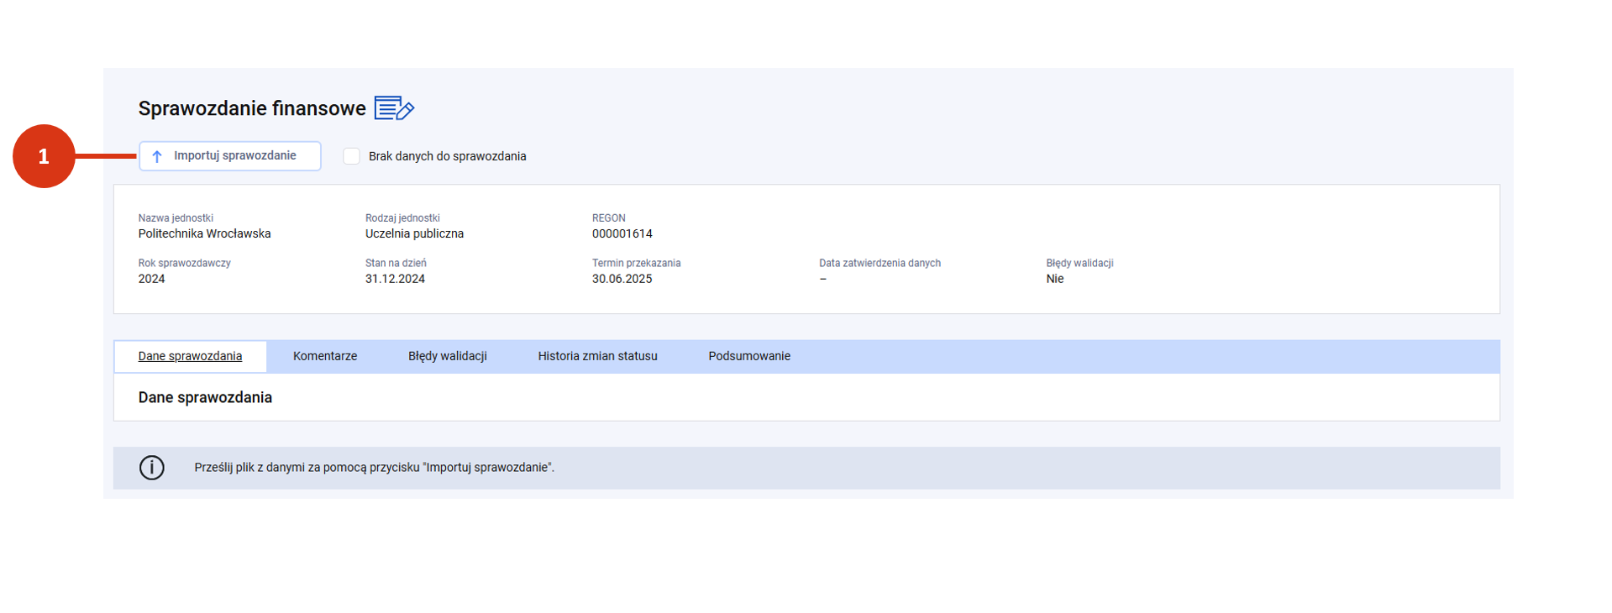Click the date 31.12.2024
Viewport: 1612px width, 613px height.
coord(395,279)
